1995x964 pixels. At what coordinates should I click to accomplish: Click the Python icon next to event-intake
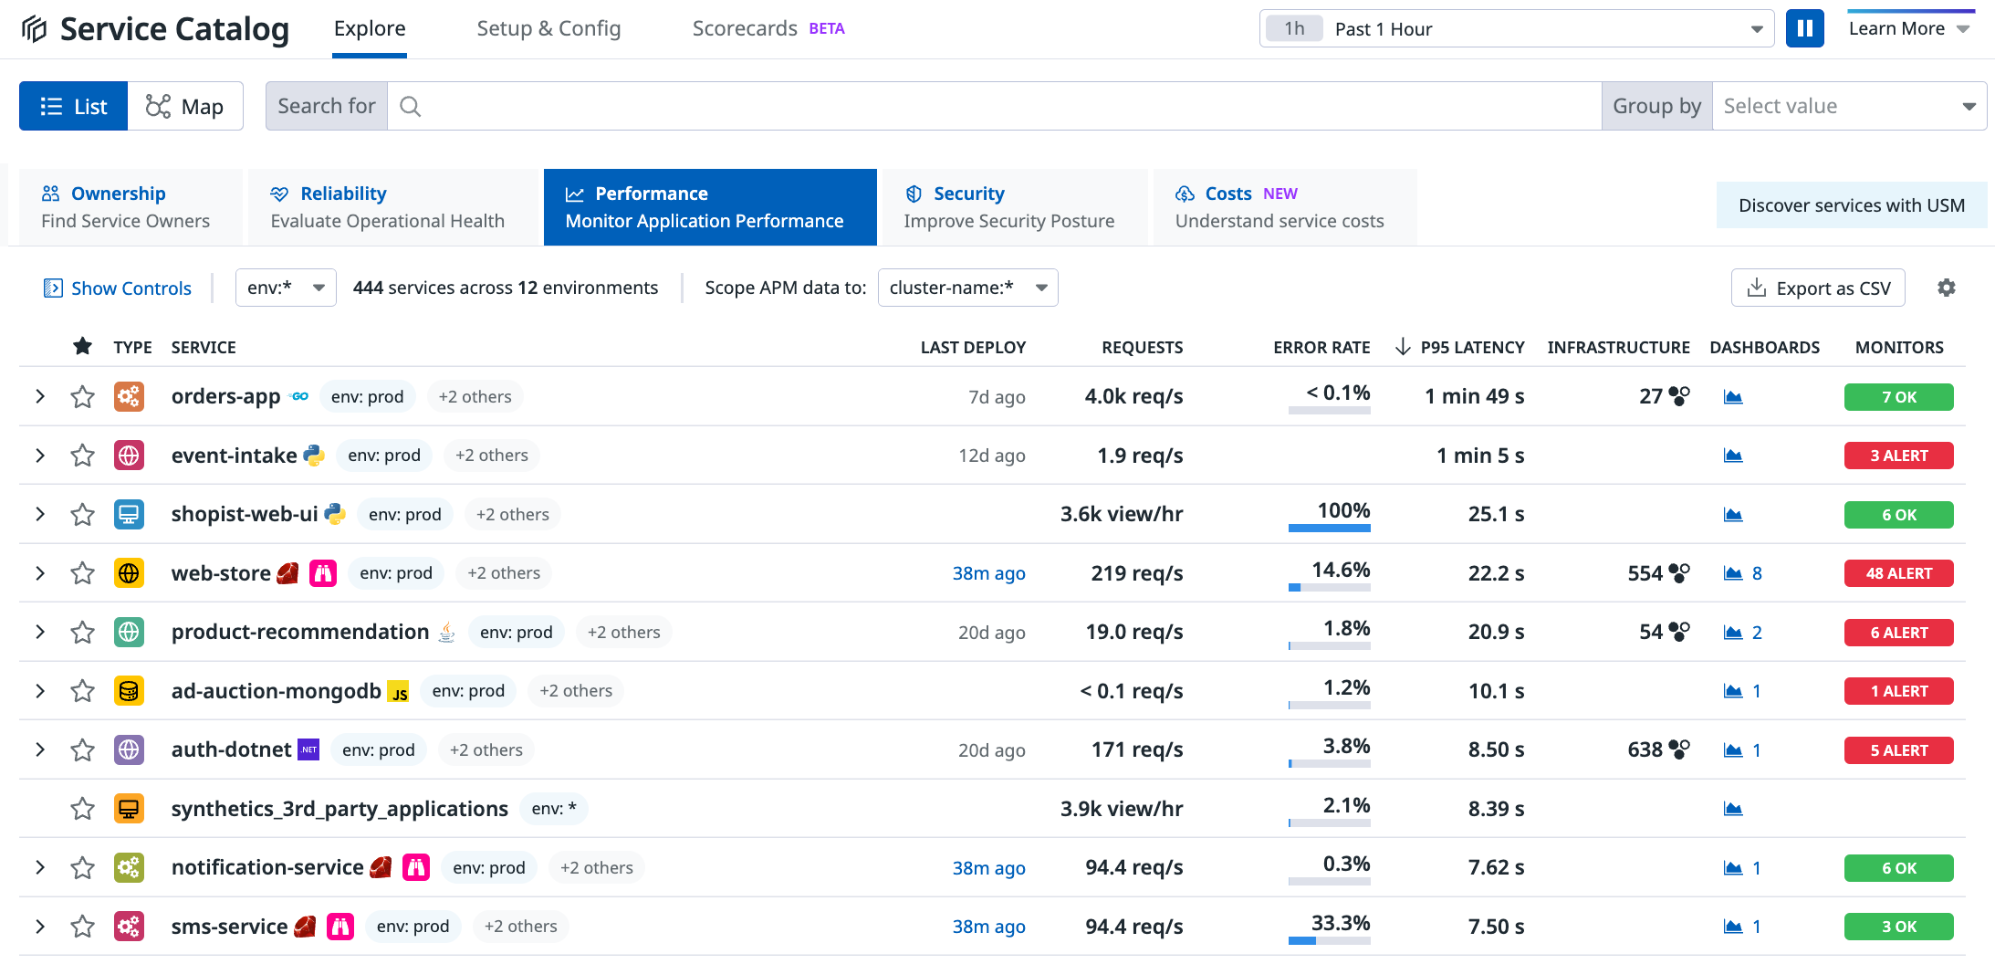pyautogui.click(x=314, y=455)
